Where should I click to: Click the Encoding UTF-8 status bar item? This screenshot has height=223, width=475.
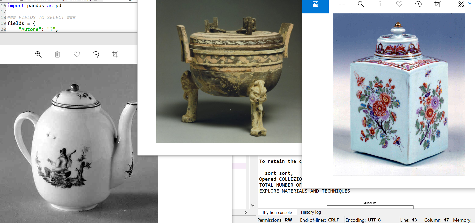(x=363, y=220)
